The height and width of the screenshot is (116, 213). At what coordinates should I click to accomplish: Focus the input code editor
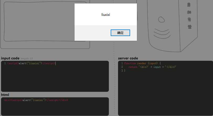55,76
